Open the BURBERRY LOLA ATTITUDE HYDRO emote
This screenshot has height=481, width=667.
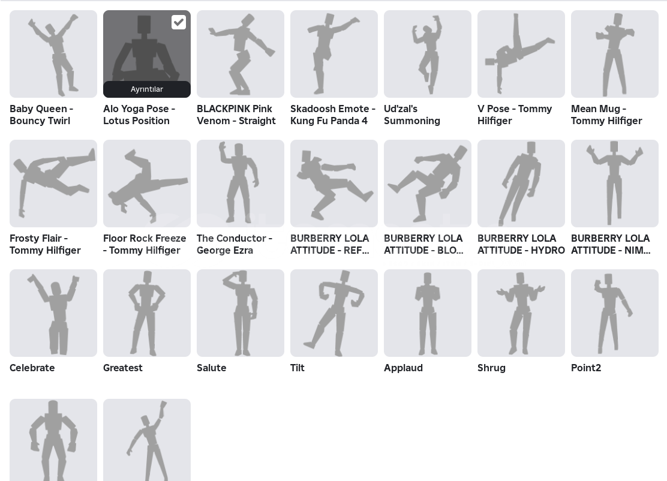click(521, 184)
